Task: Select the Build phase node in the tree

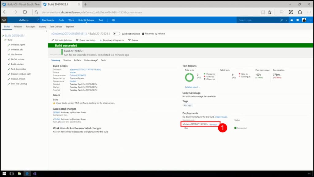Action: (x=10, y=40)
